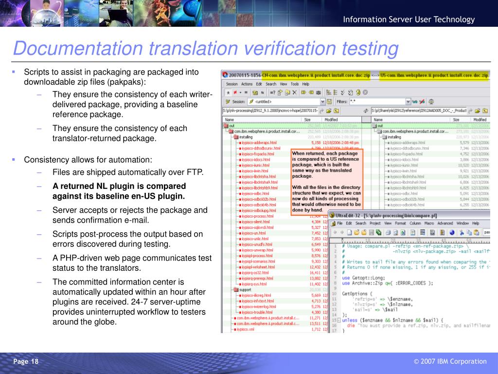
Task: Open the Window menu in UltraEdit
Action: click(462, 223)
